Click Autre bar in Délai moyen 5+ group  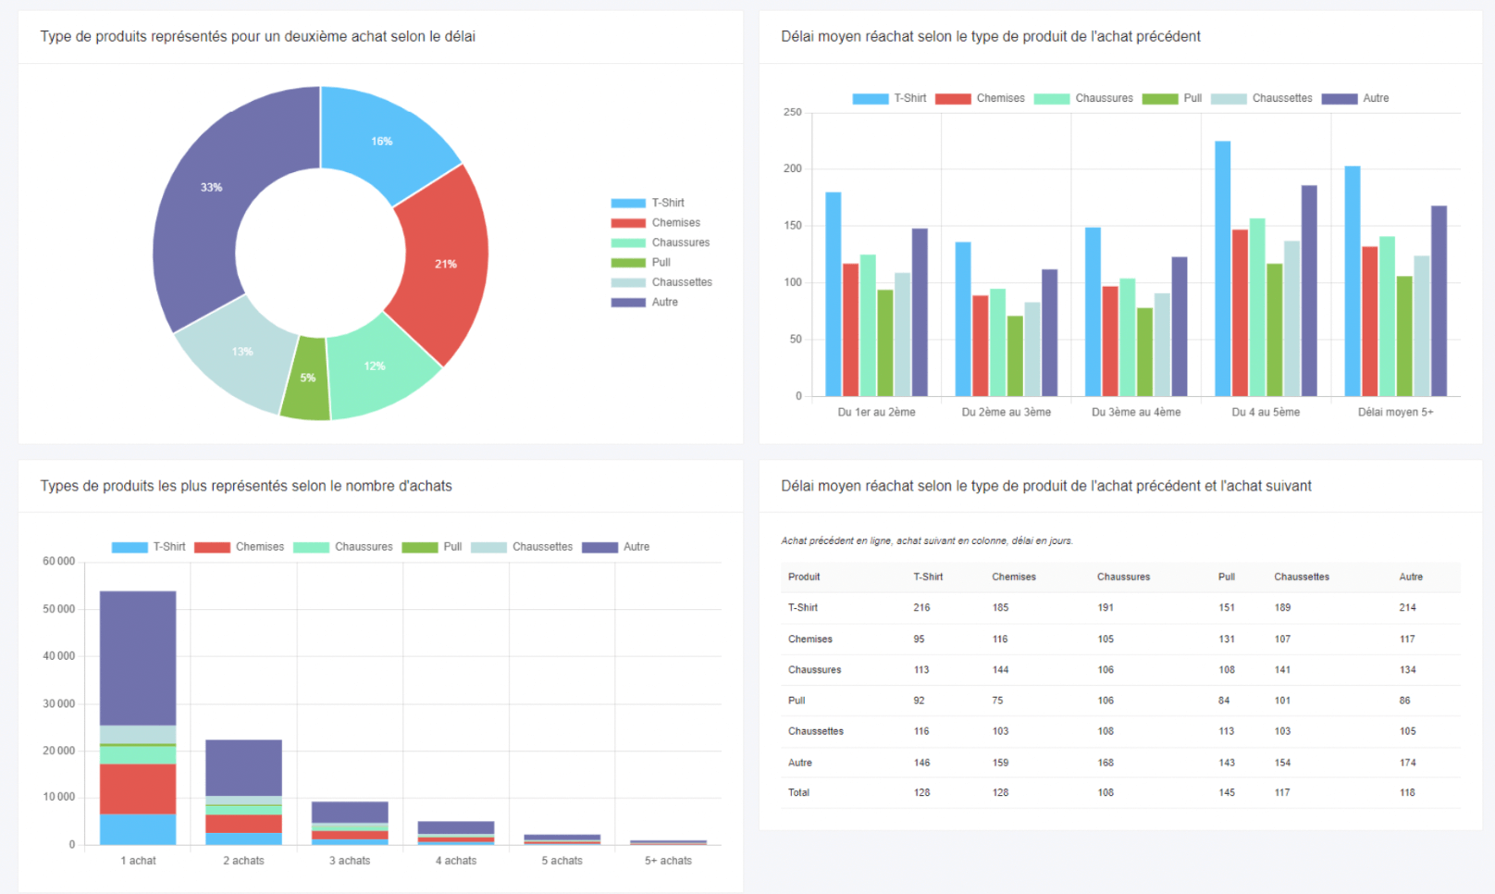pos(1439,301)
